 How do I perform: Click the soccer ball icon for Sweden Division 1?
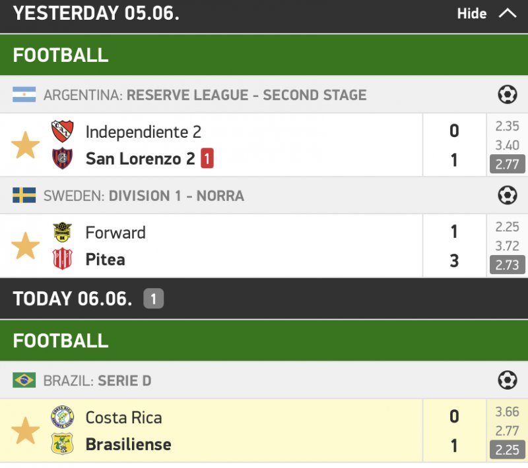[x=507, y=196]
